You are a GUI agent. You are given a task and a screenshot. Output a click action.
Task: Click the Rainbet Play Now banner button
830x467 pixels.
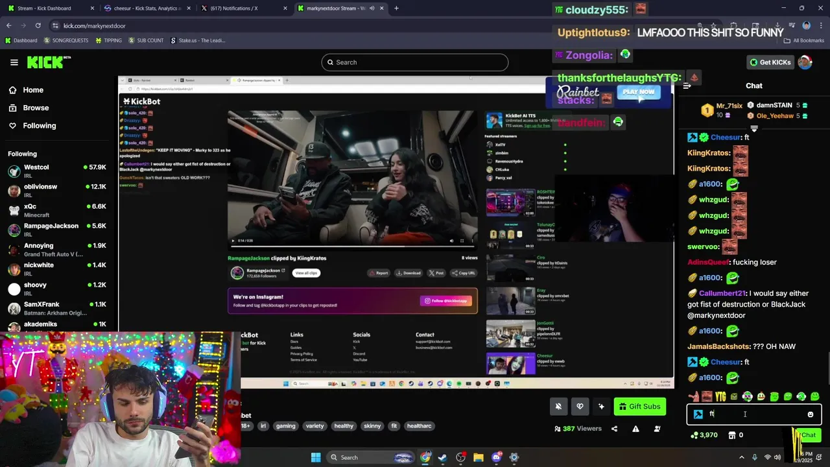click(638, 92)
